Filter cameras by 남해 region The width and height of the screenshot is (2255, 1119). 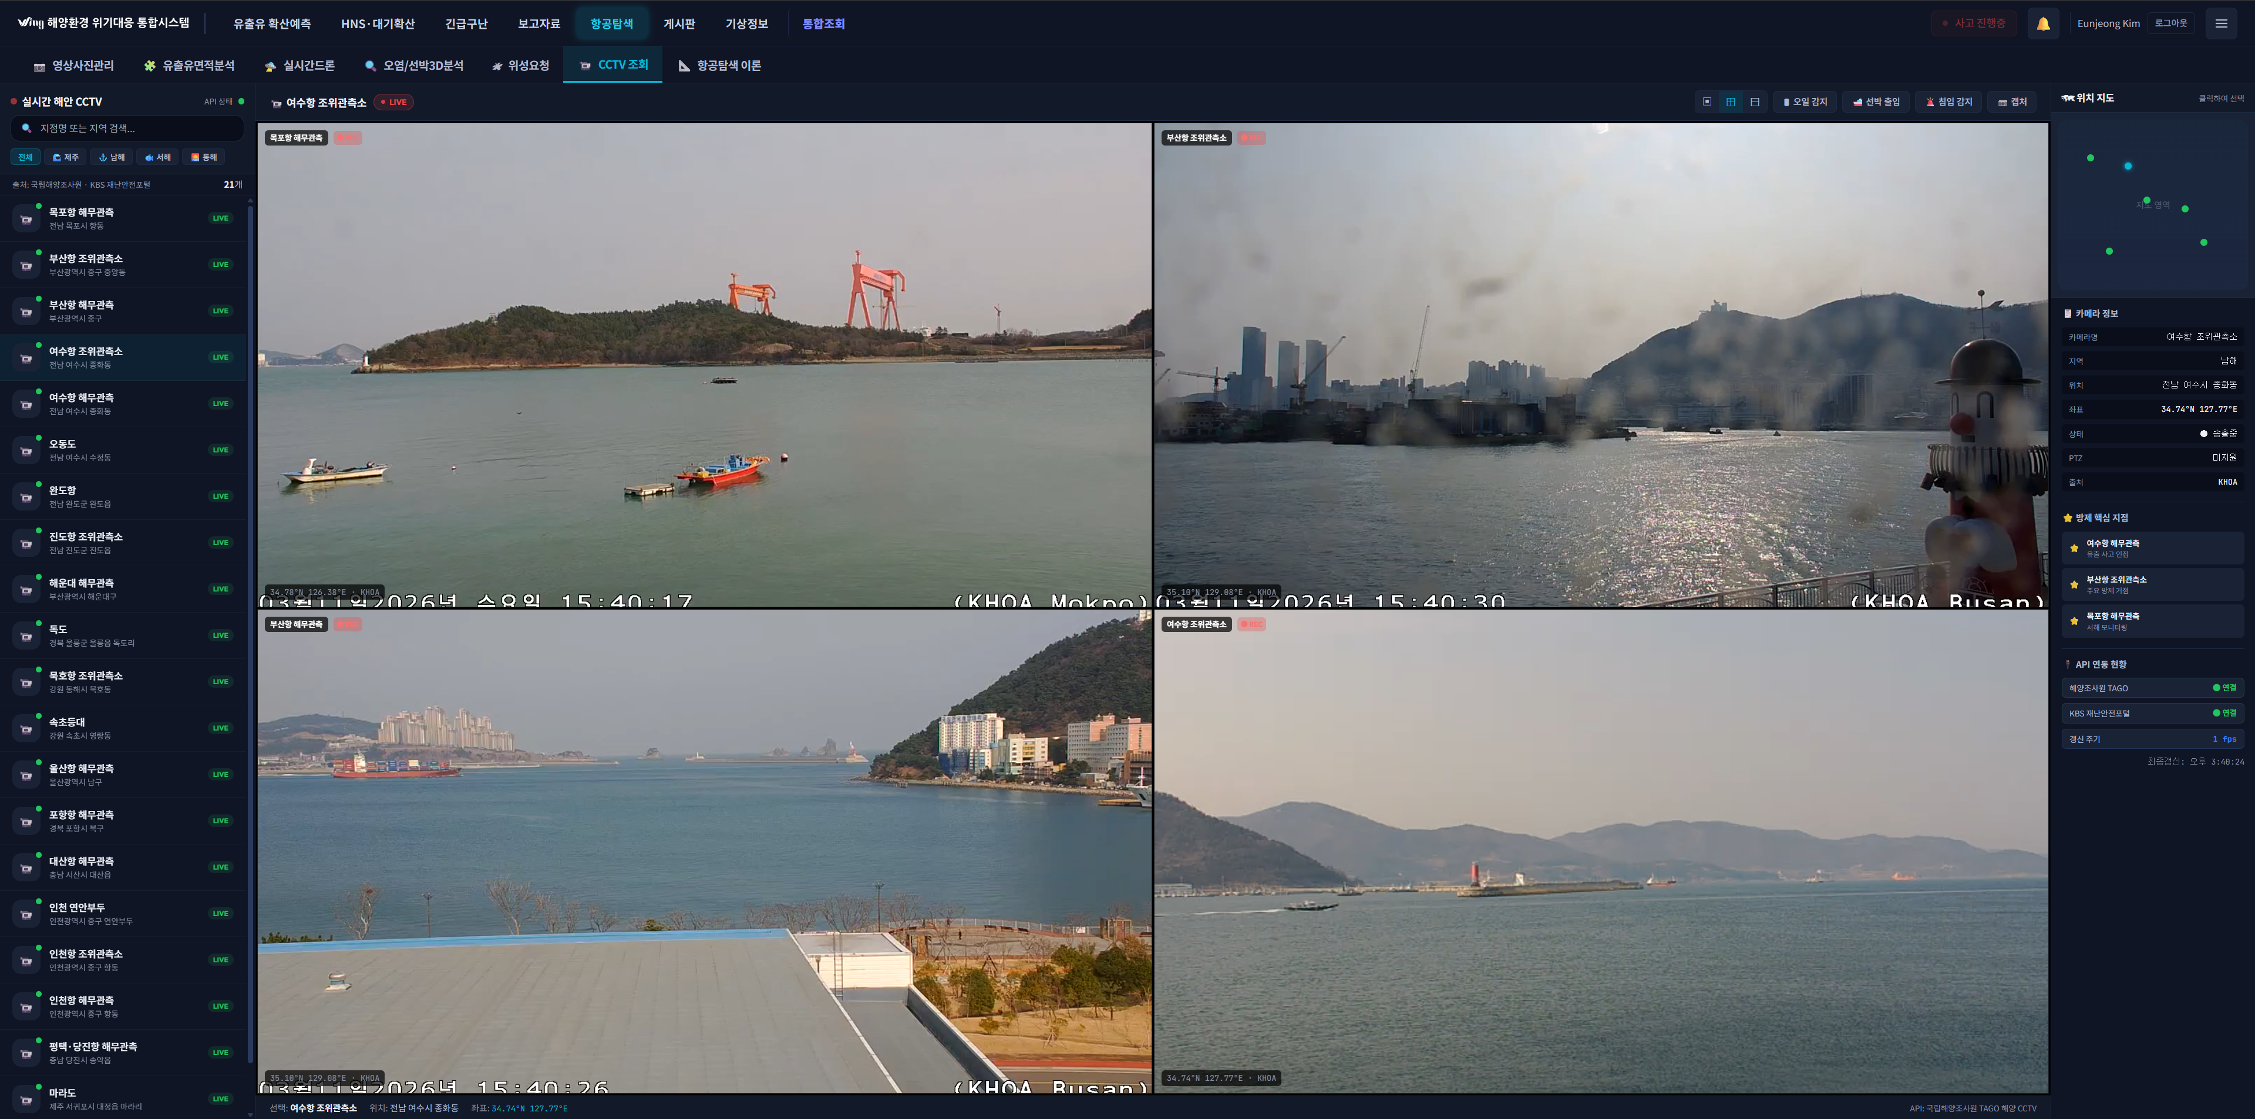112,157
